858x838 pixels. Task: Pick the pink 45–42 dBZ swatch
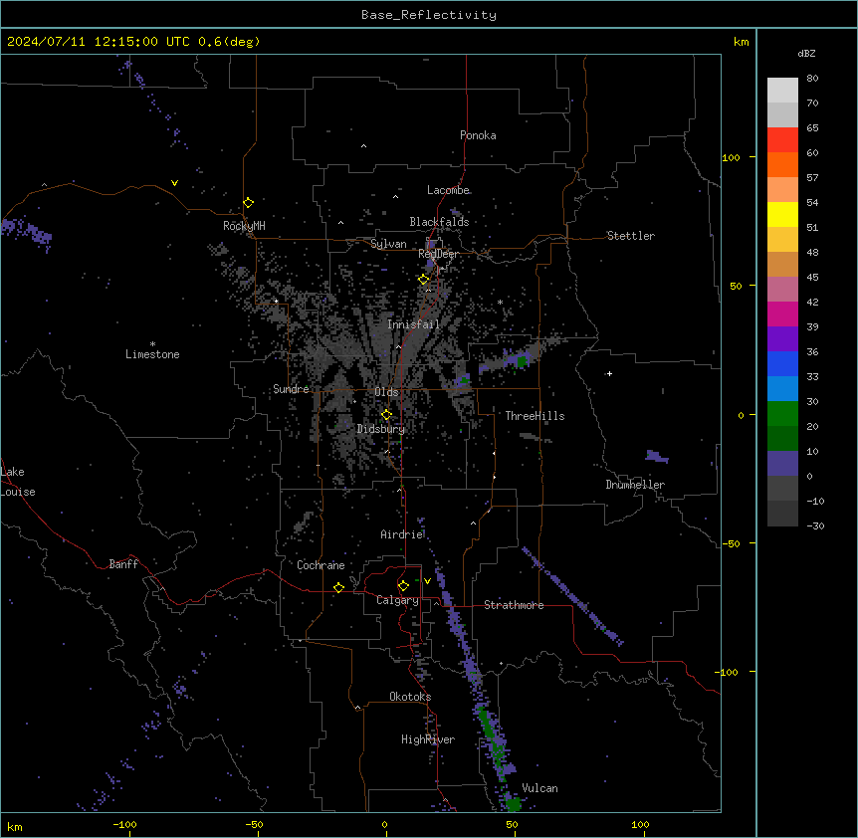pyautogui.click(x=782, y=290)
